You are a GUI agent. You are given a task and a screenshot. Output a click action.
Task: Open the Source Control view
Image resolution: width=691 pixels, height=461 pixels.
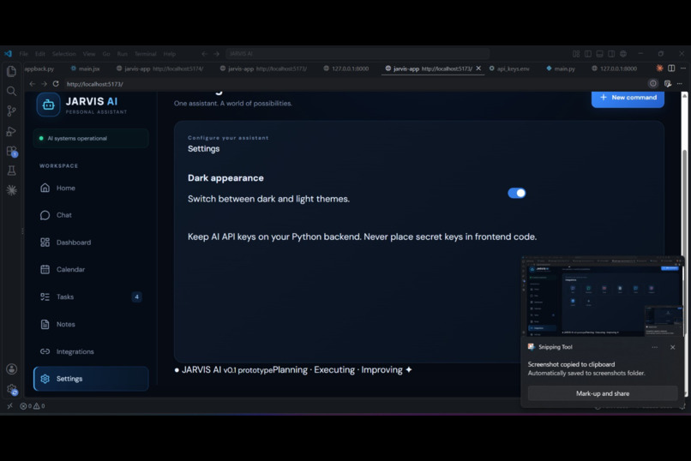pyautogui.click(x=11, y=111)
